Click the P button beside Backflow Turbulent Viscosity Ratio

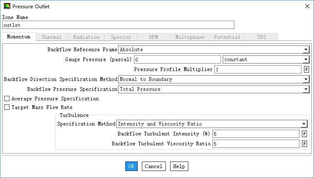click(304, 144)
